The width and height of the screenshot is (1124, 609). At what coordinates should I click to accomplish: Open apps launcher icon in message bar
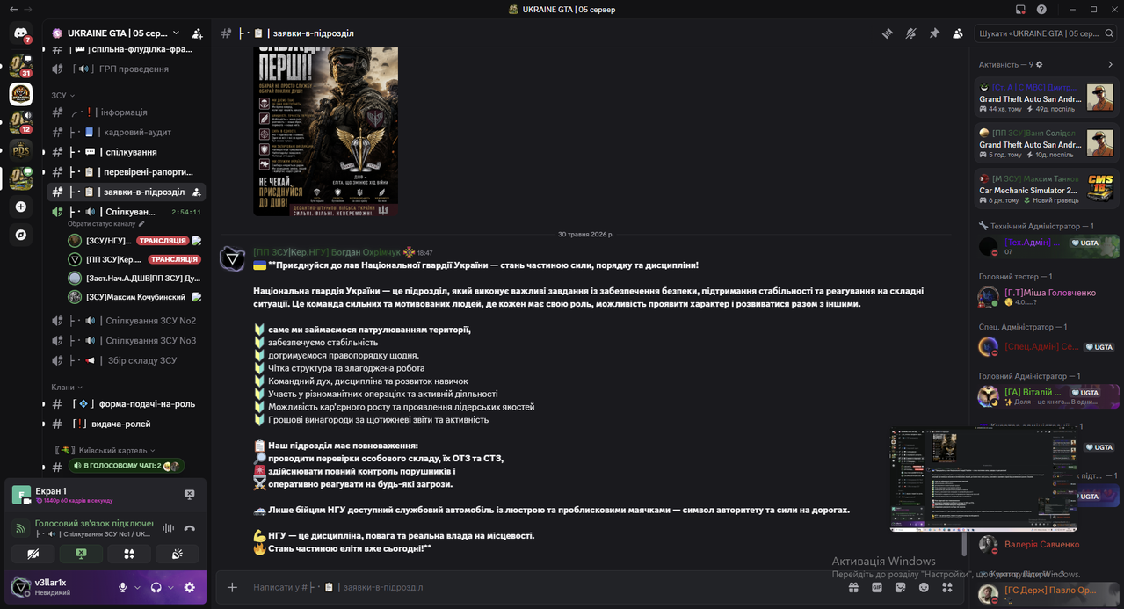coord(947,587)
